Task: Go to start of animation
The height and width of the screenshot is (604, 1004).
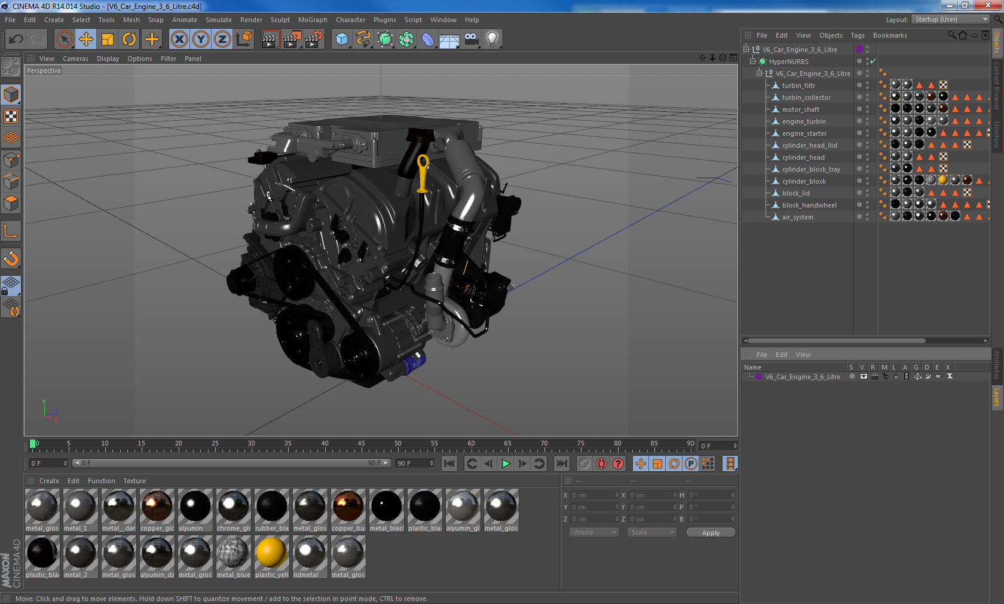Action: tap(449, 463)
